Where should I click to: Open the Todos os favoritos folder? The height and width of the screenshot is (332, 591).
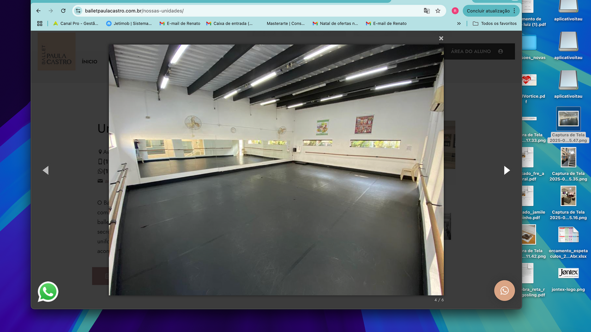495,24
